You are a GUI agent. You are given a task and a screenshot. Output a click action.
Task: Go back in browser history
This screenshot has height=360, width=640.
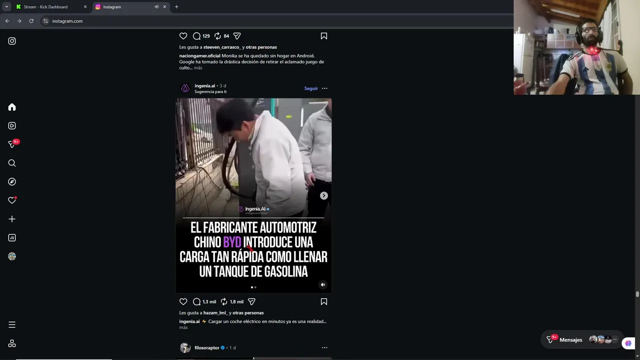tap(7, 21)
